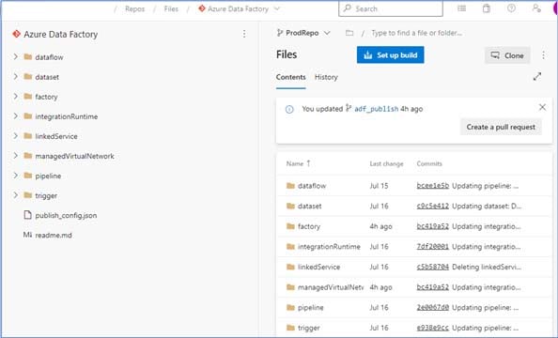Viewport: 558px width, 338px height.
Task: Click the root folder icon in path bar
Action: (349, 33)
